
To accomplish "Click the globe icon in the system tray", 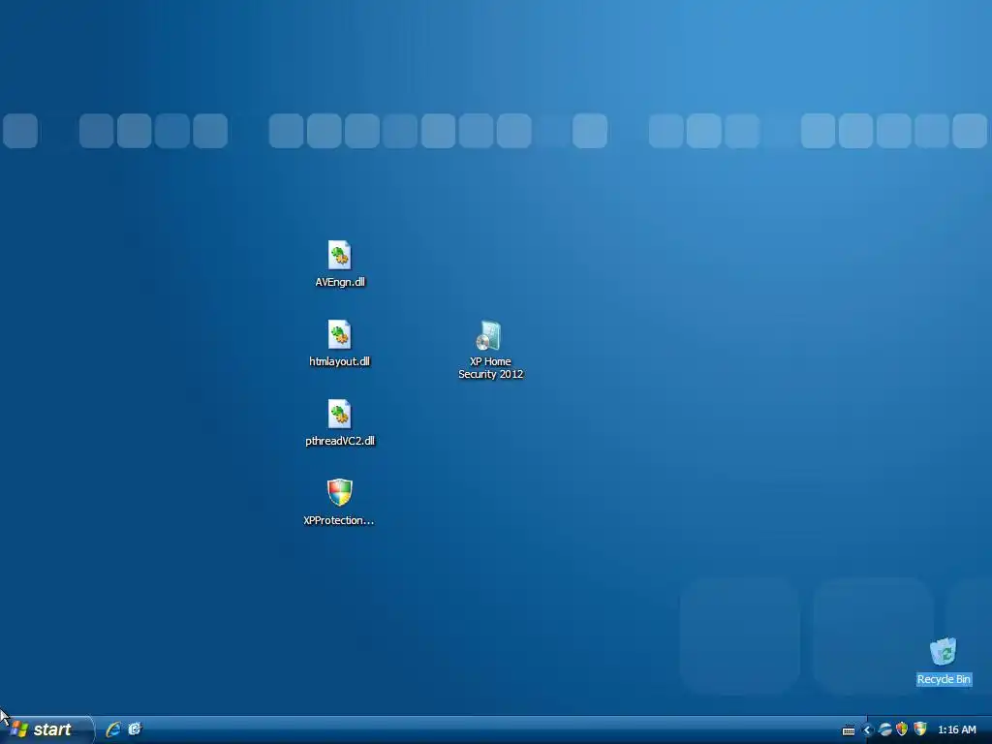I will [x=885, y=730].
